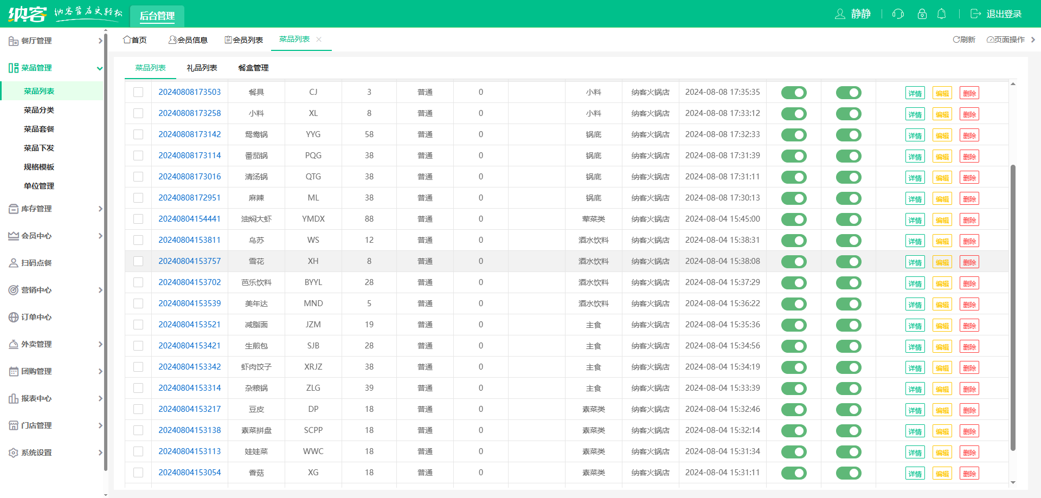The width and height of the screenshot is (1041, 498).
Task: Click 详情 button for the 鸳鸯锅 row
Action: (915, 135)
